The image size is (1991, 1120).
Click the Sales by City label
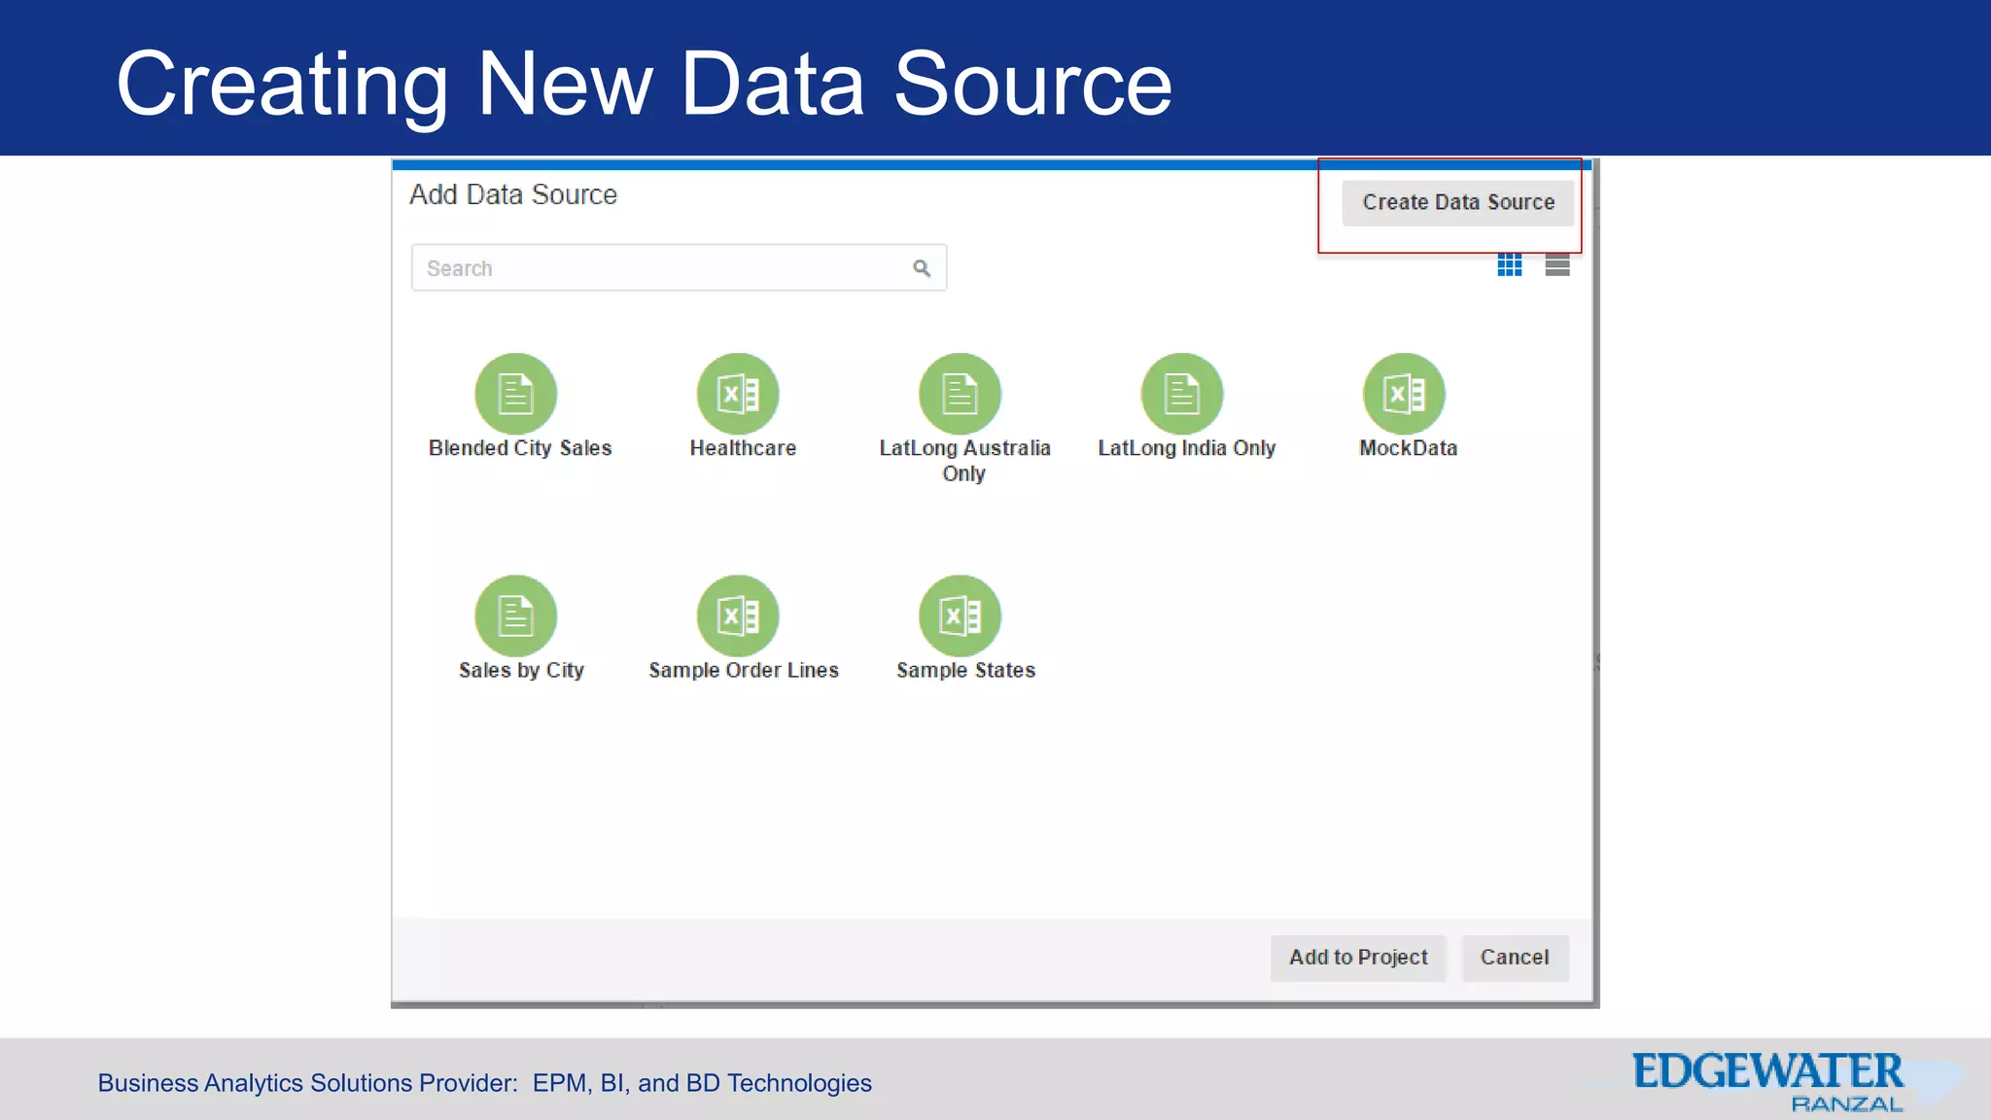(521, 671)
